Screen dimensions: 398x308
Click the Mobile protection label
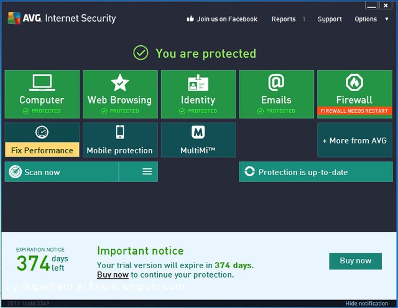click(x=119, y=150)
